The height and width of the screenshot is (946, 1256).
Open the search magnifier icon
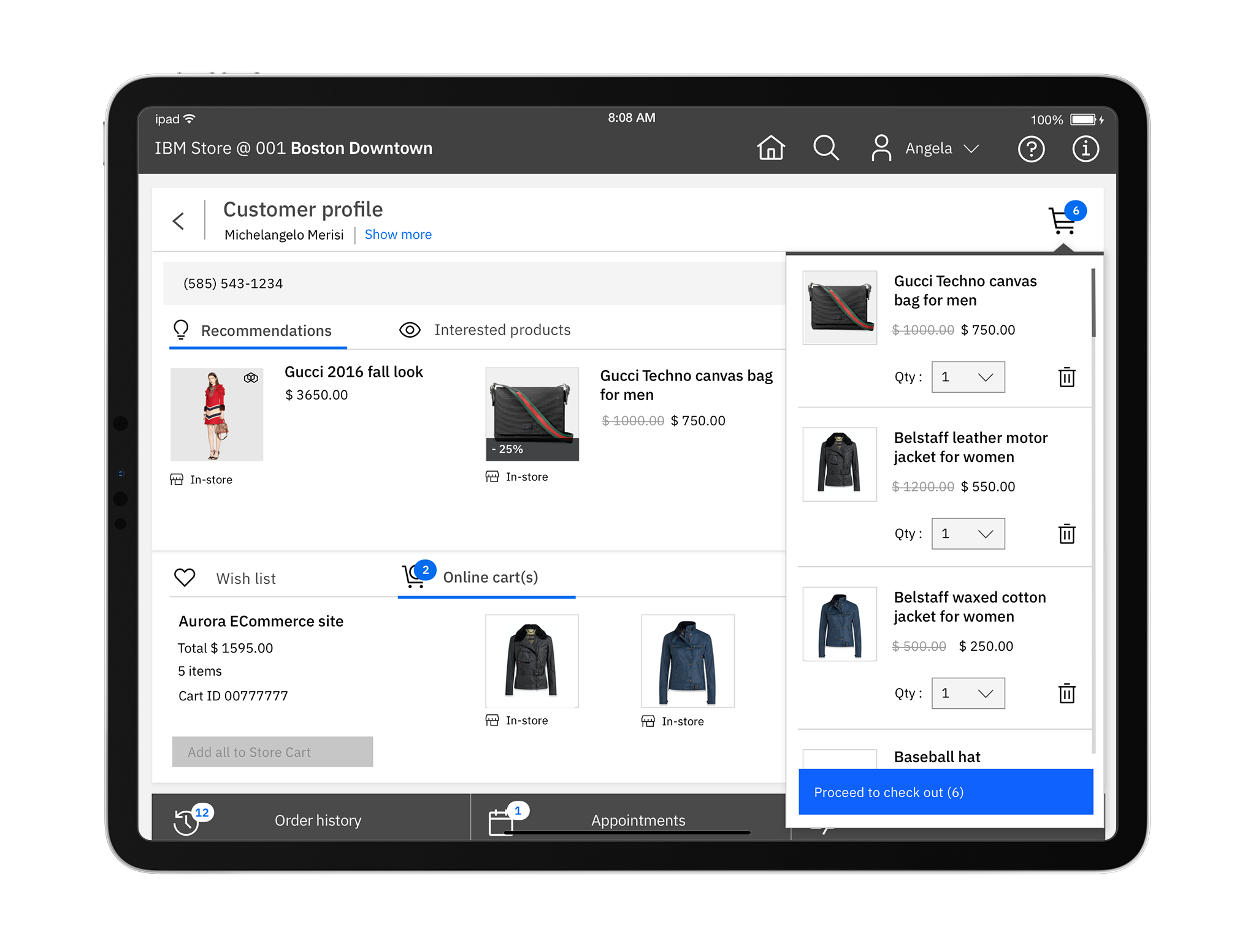pyautogui.click(x=825, y=148)
